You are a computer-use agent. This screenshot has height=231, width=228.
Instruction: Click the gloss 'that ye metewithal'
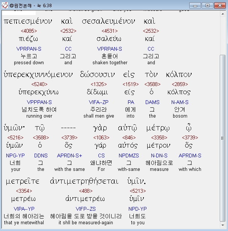pyautogui.click(x=24, y=223)
